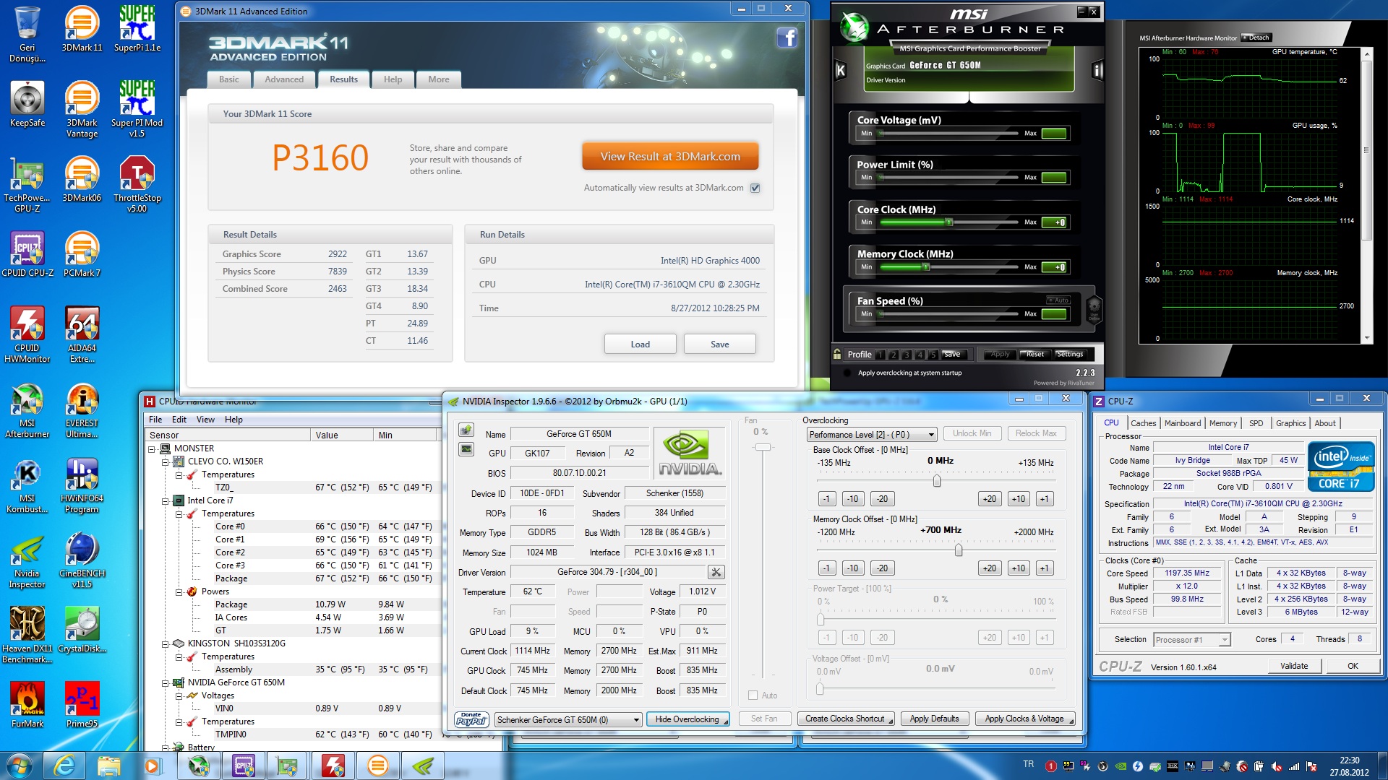Open the MSI Kombustor desktop icon
Image resolution: width=1388 pixels, height=780 pixels.
27,485
